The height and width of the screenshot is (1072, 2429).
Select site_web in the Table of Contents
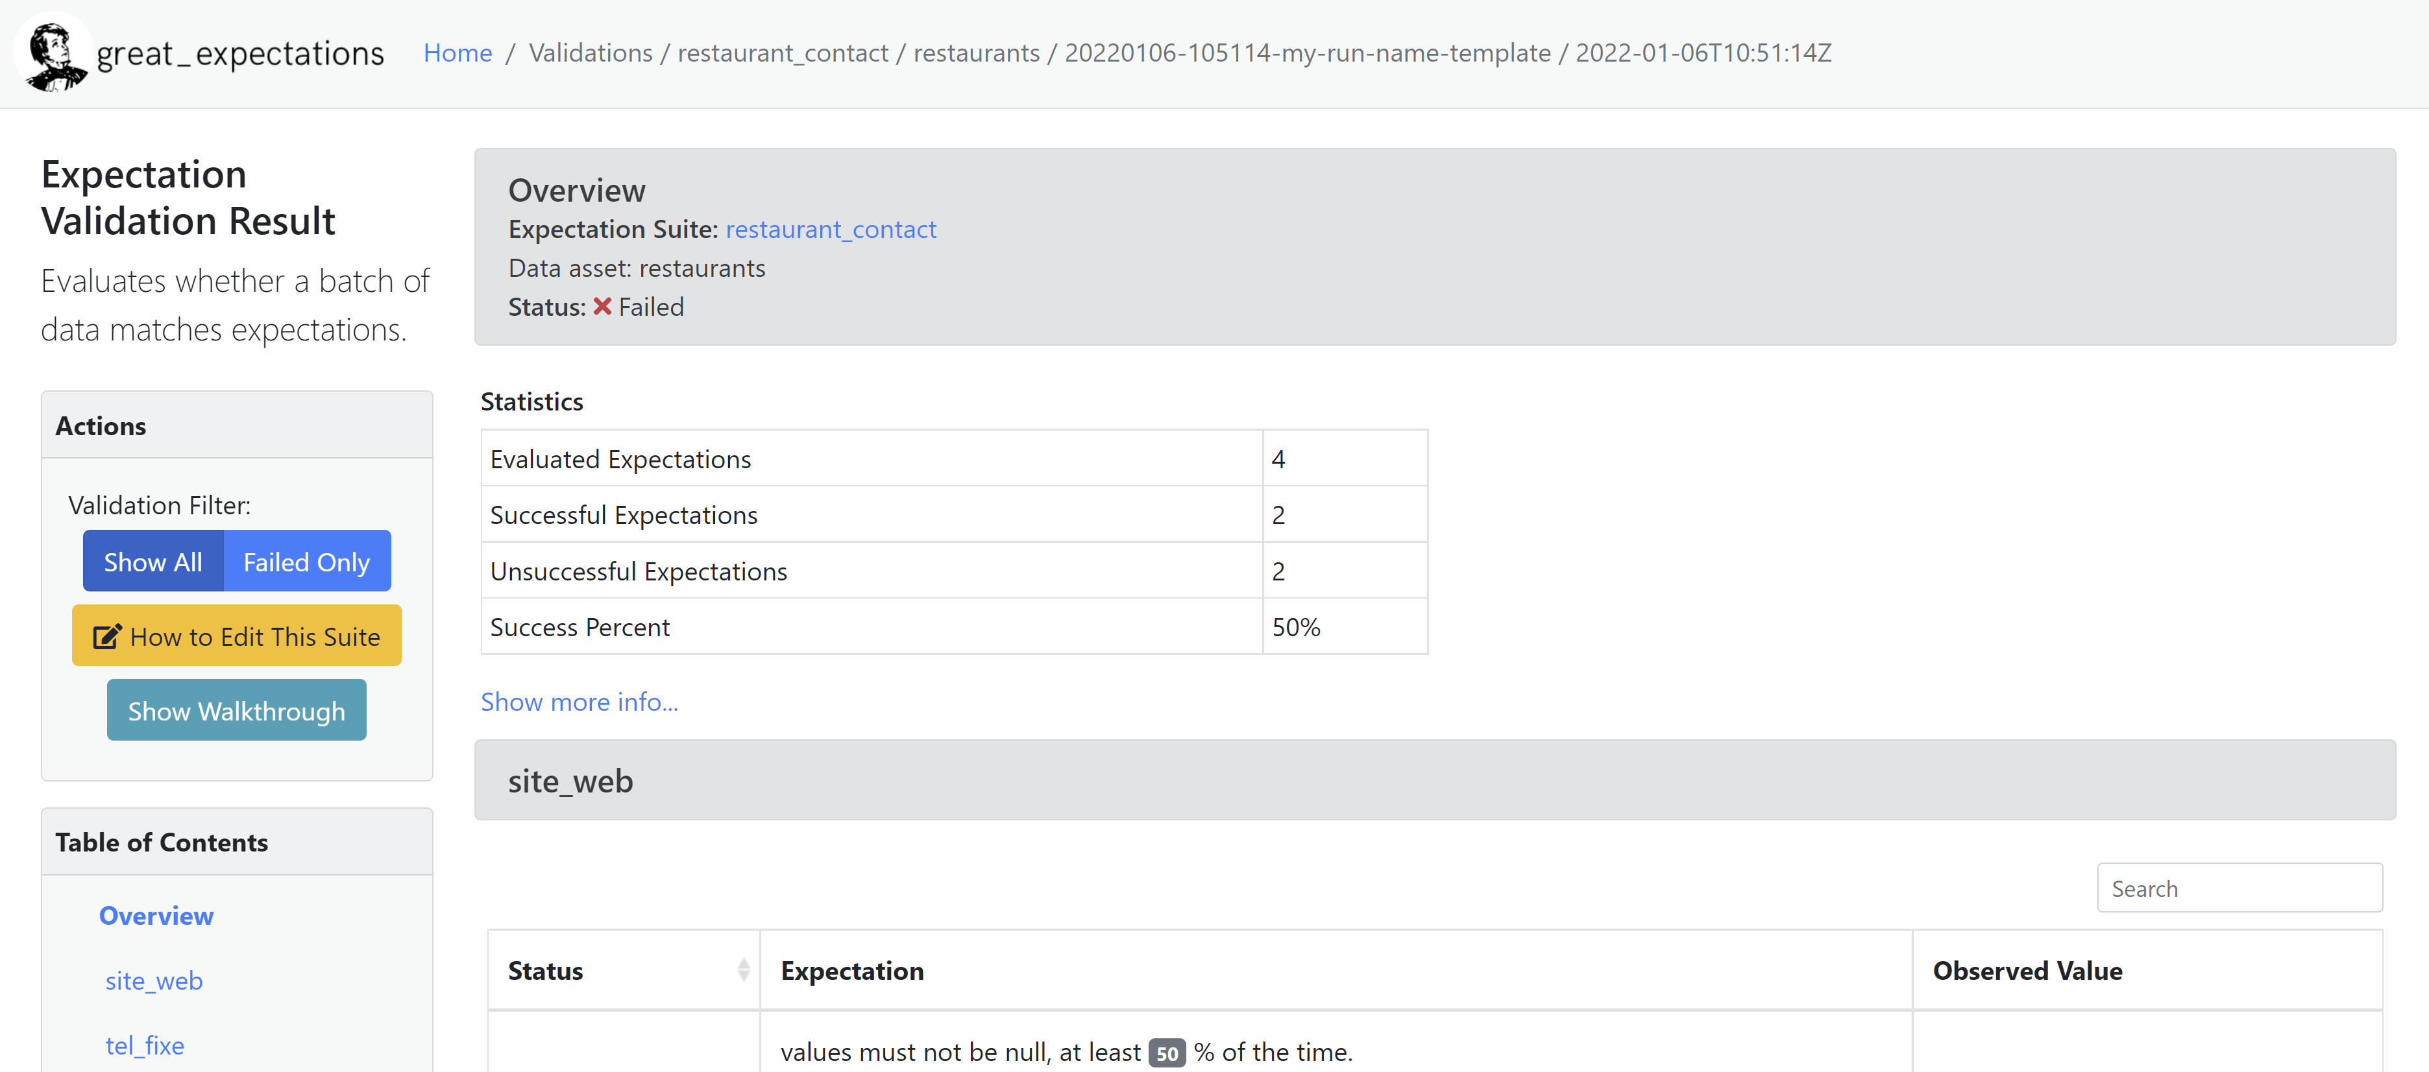click(154, 980)
